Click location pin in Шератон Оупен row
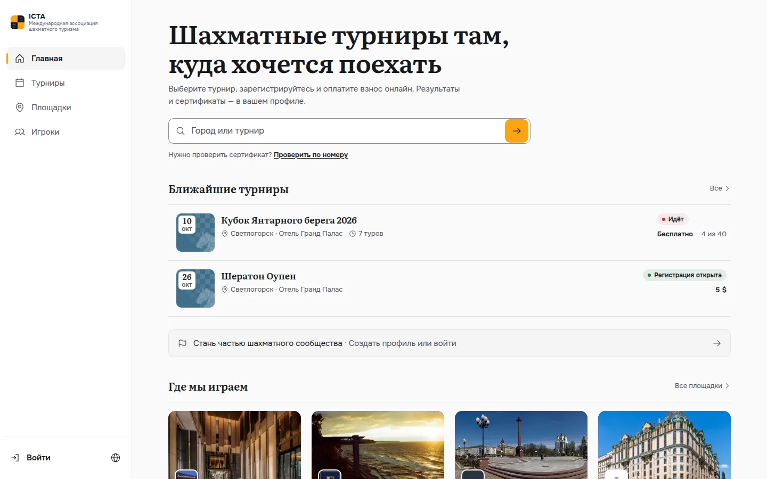 click(x=225, y=290)
